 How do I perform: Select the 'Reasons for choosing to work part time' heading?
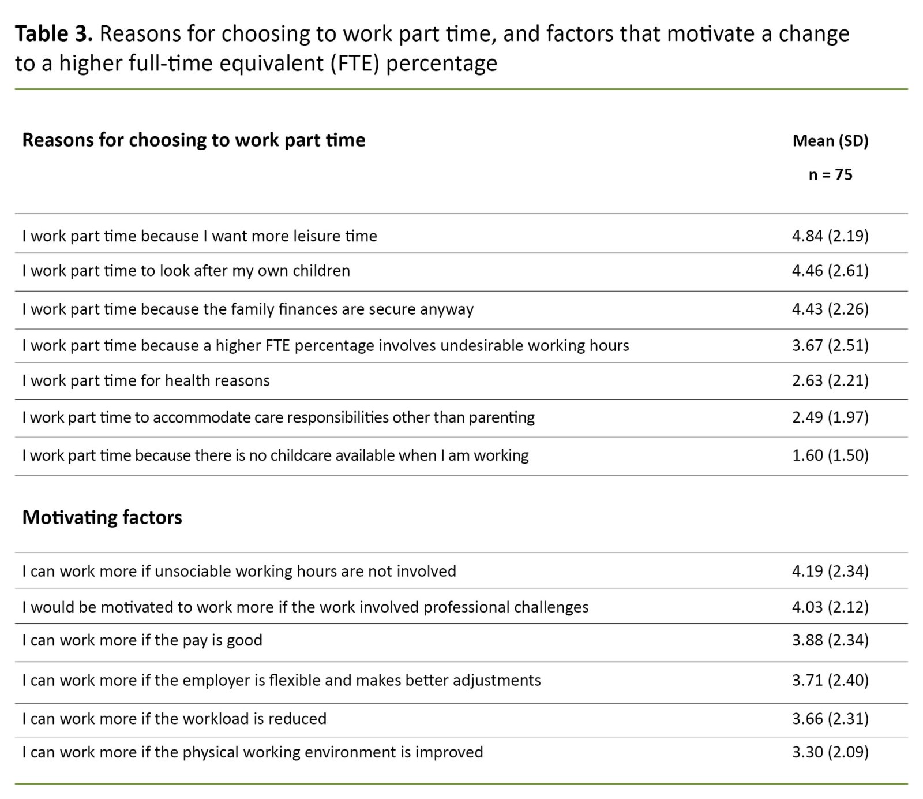tap(193, 140)
